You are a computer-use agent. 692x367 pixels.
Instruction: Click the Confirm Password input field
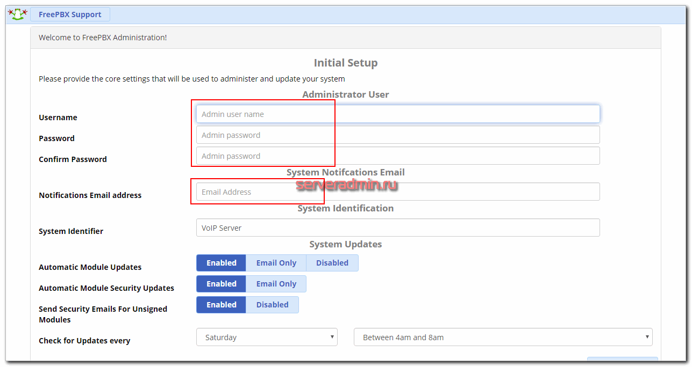pyautogui.click(x=397, y=156)
